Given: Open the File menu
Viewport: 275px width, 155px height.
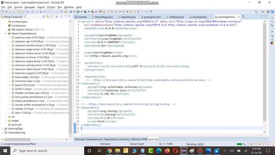Looking at the screenshot, I should tap(3, 7).
